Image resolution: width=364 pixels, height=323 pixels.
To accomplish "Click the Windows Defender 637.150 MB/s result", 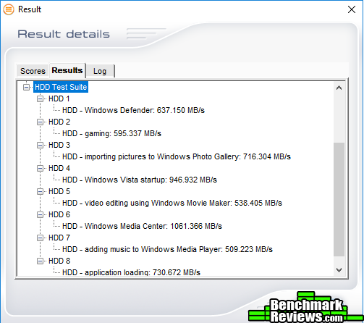I will (x=133, y=110).
